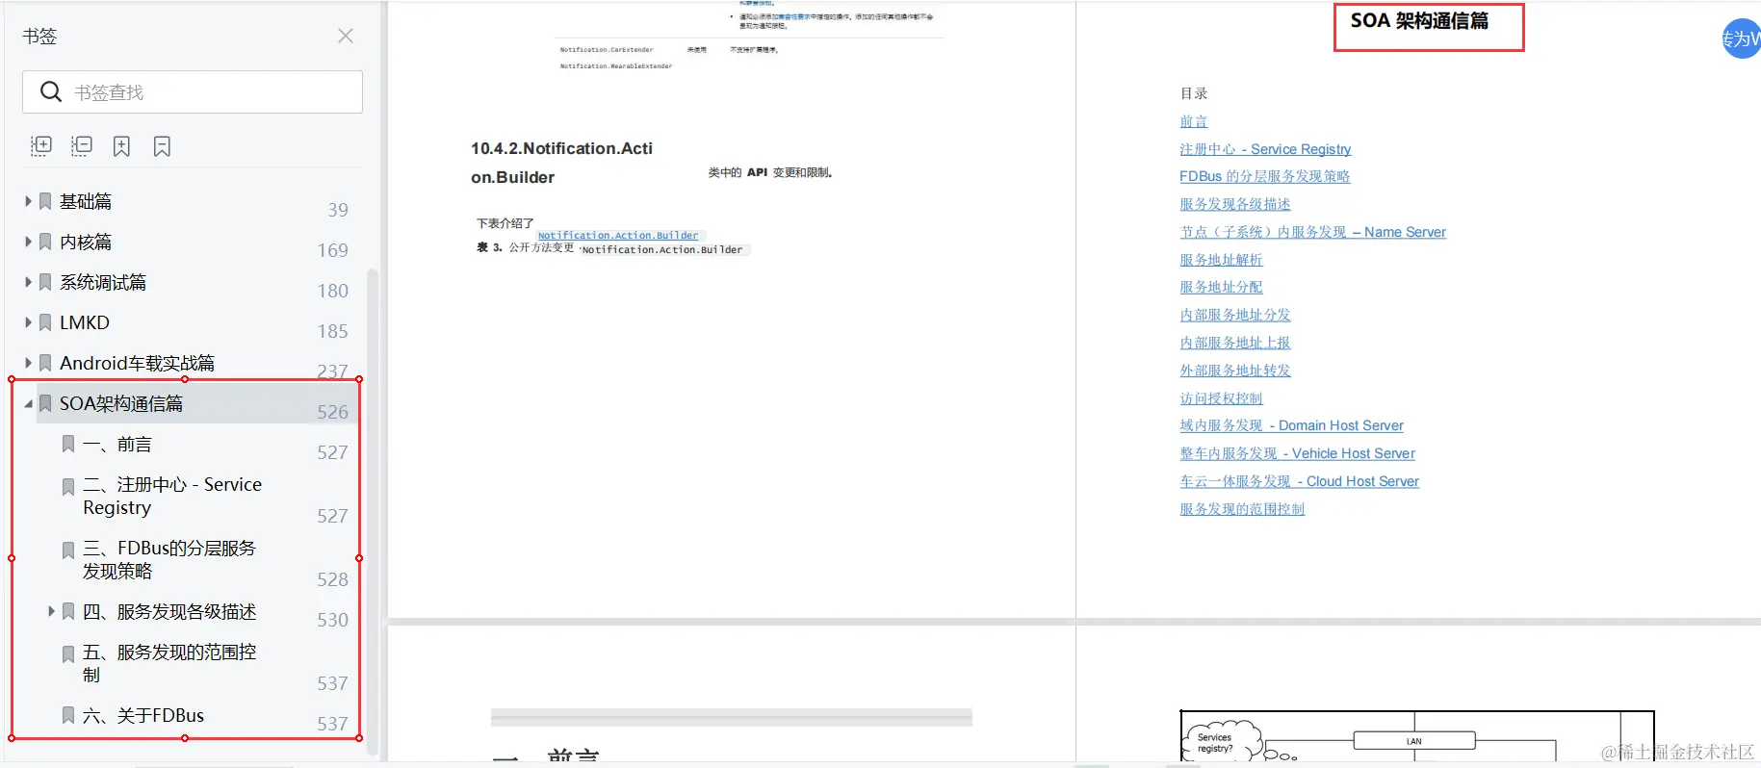
Task: Click bookmark icon beside 五、服务发现的范围控制
Action: 68,654
